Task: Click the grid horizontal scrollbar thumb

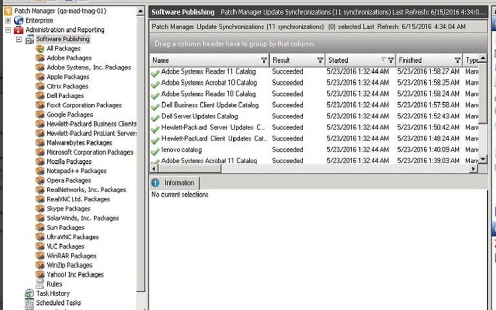Action: click(x=190, y=169)
